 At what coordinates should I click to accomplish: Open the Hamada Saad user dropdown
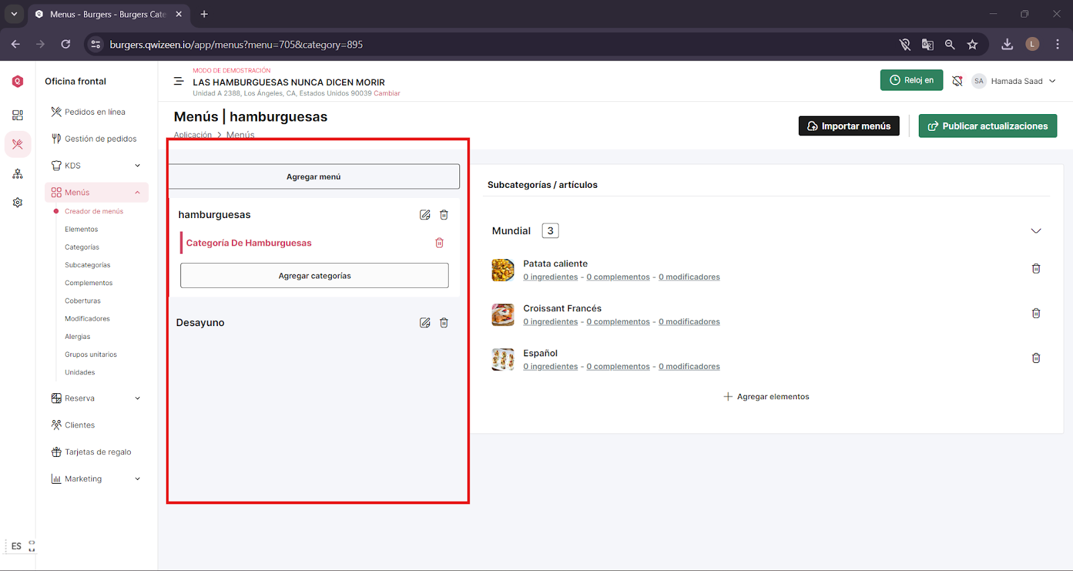coord(1014,81)
